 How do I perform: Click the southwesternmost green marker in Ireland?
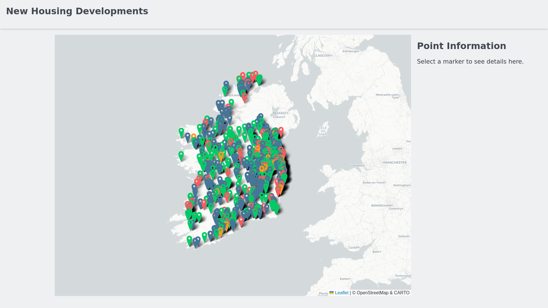point(189,240)
